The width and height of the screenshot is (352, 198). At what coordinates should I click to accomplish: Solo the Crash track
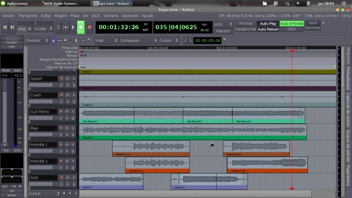tap(73, 95)
